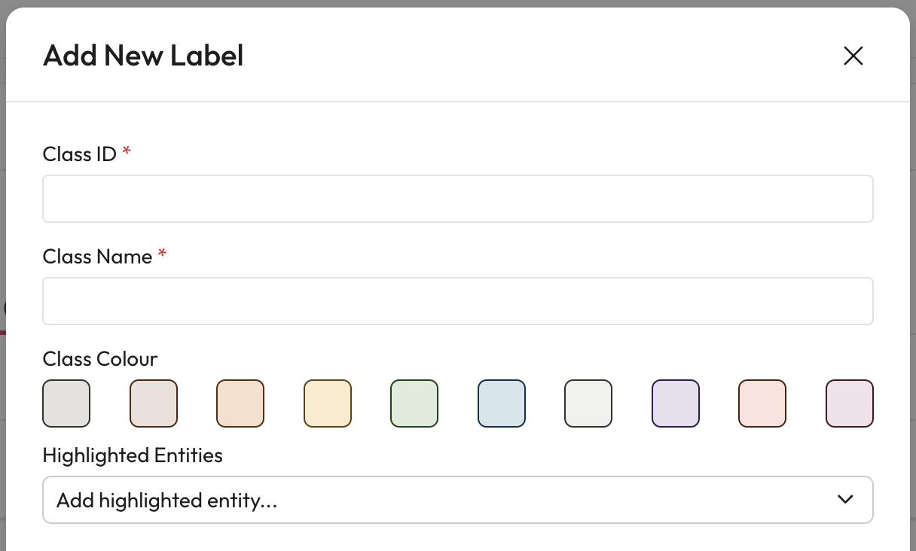Image resolution: width=916 pixels, height=551 pixels.
Task: Pick the light green class colour
Action: [414, 403]
